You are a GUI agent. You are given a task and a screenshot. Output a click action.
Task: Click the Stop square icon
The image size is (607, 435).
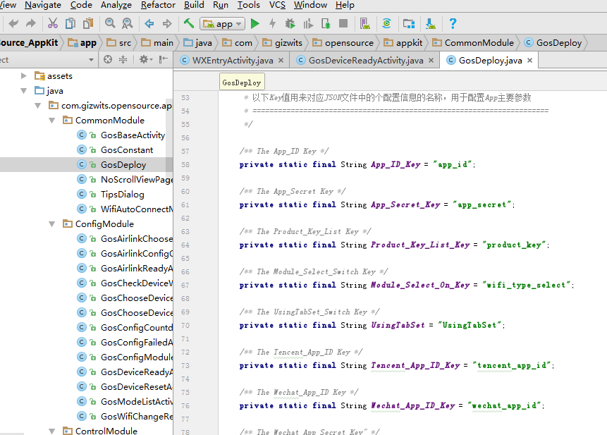[343, 24]
